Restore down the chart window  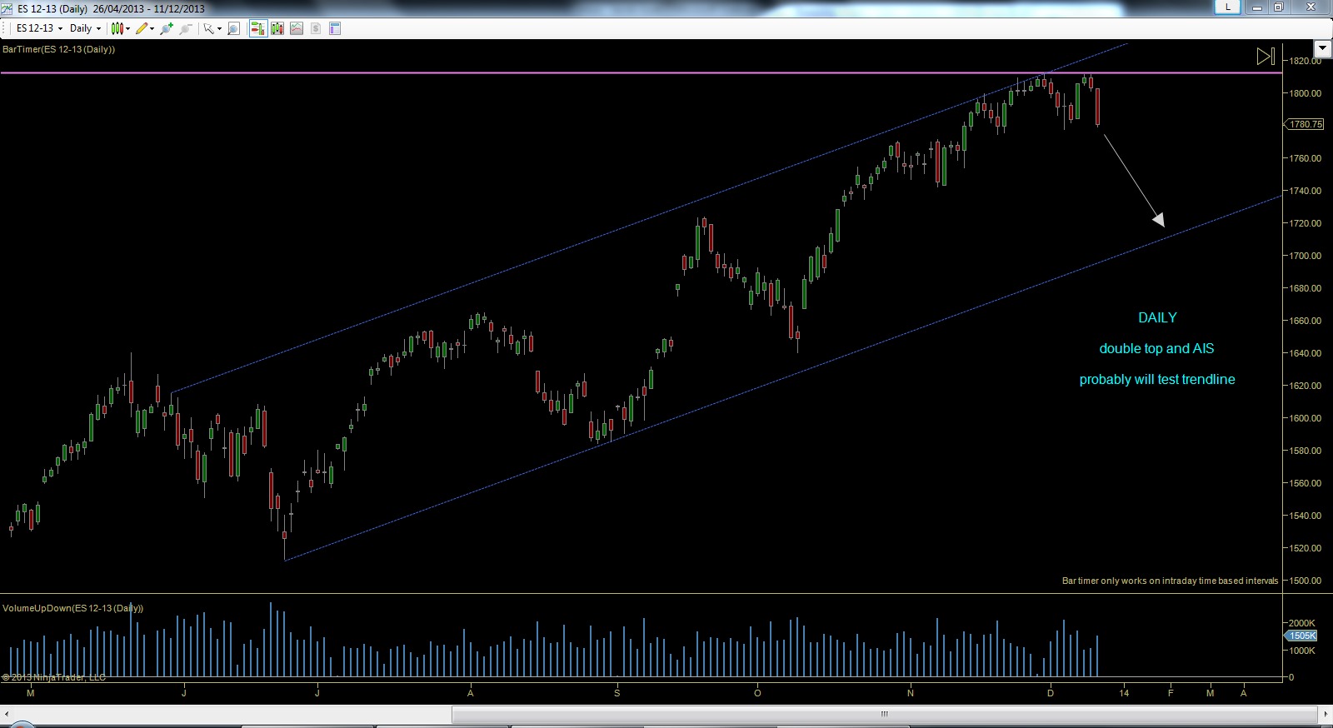[x=1279, y=7]
